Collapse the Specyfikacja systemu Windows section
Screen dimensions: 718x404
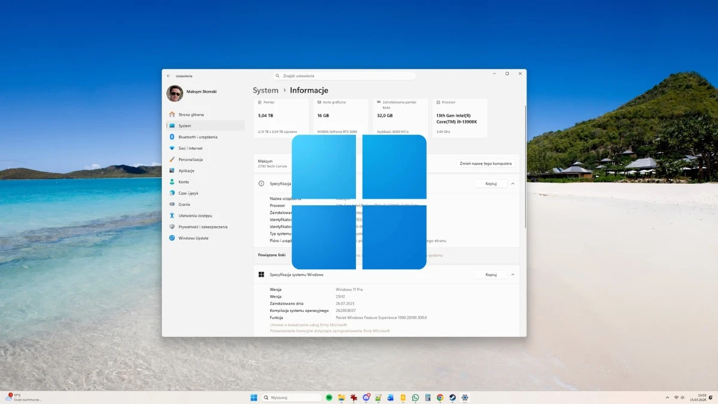tap(512, 274)
